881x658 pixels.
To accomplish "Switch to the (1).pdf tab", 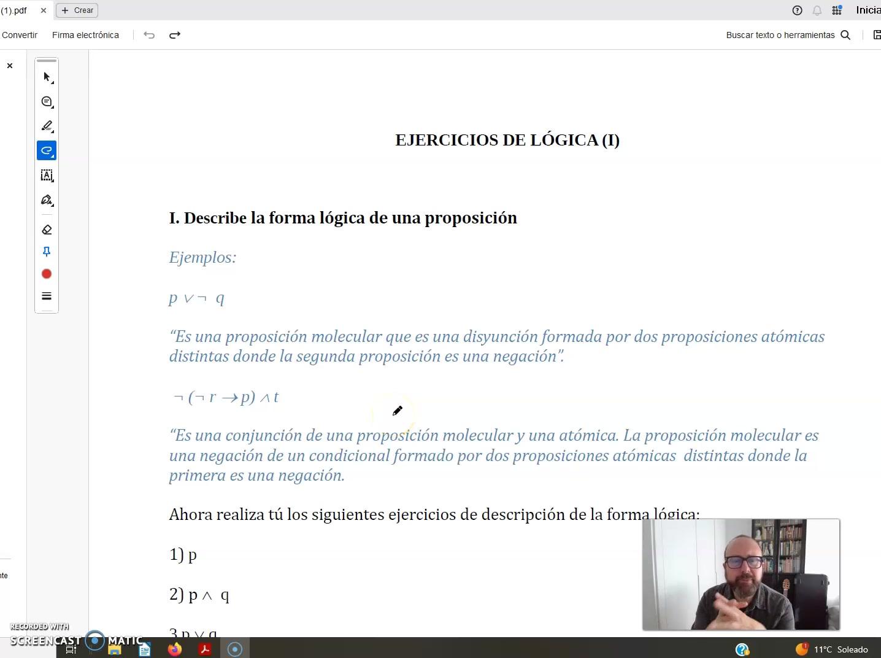I will click(13, 10).
